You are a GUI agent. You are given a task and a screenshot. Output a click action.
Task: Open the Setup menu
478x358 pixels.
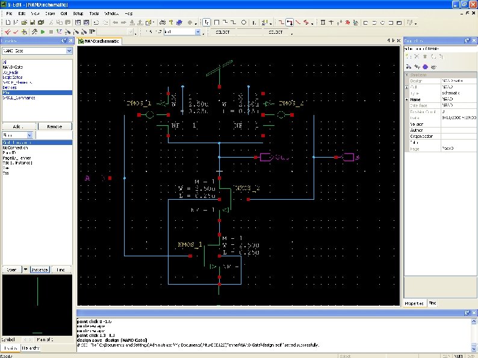pos(78,13)
